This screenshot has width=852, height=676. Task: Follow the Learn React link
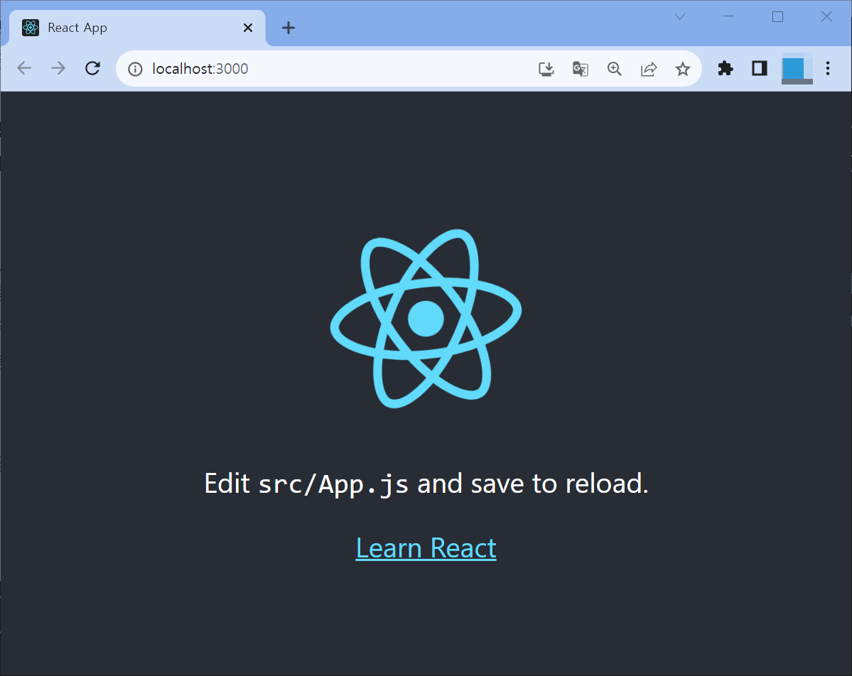tap(426, 548)
